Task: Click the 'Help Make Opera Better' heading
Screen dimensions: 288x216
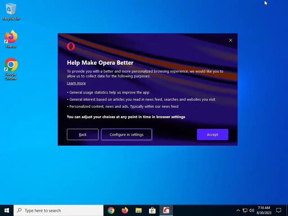Action: pyautogui.click(x=100, y=63)
